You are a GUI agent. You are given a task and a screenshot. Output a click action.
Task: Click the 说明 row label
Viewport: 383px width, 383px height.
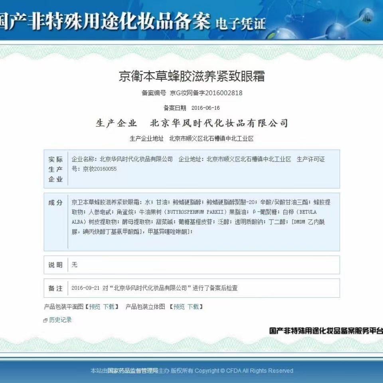(55, 265)
